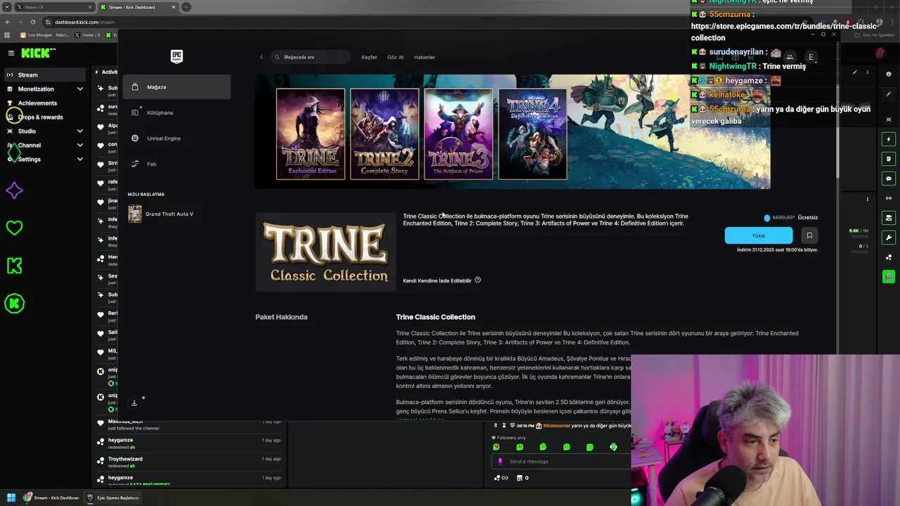Select Trine 2 Complete Story cover
Image resolution: width=900 pixels, height=506 pixels.
(x=385, y=134)
